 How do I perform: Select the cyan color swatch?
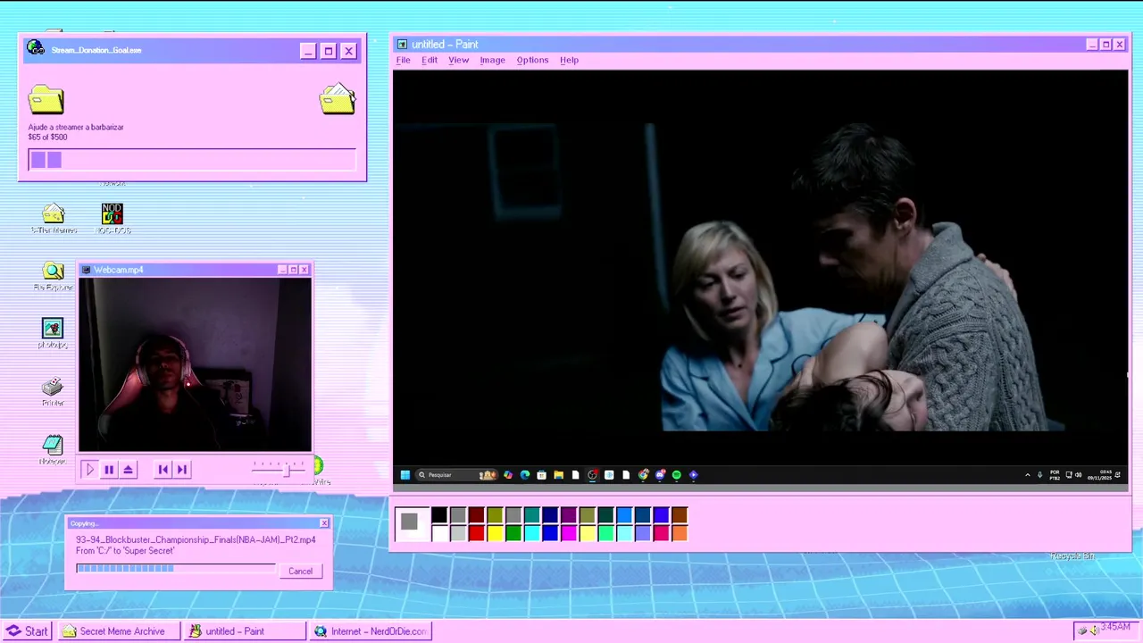(x=531, y=533)
